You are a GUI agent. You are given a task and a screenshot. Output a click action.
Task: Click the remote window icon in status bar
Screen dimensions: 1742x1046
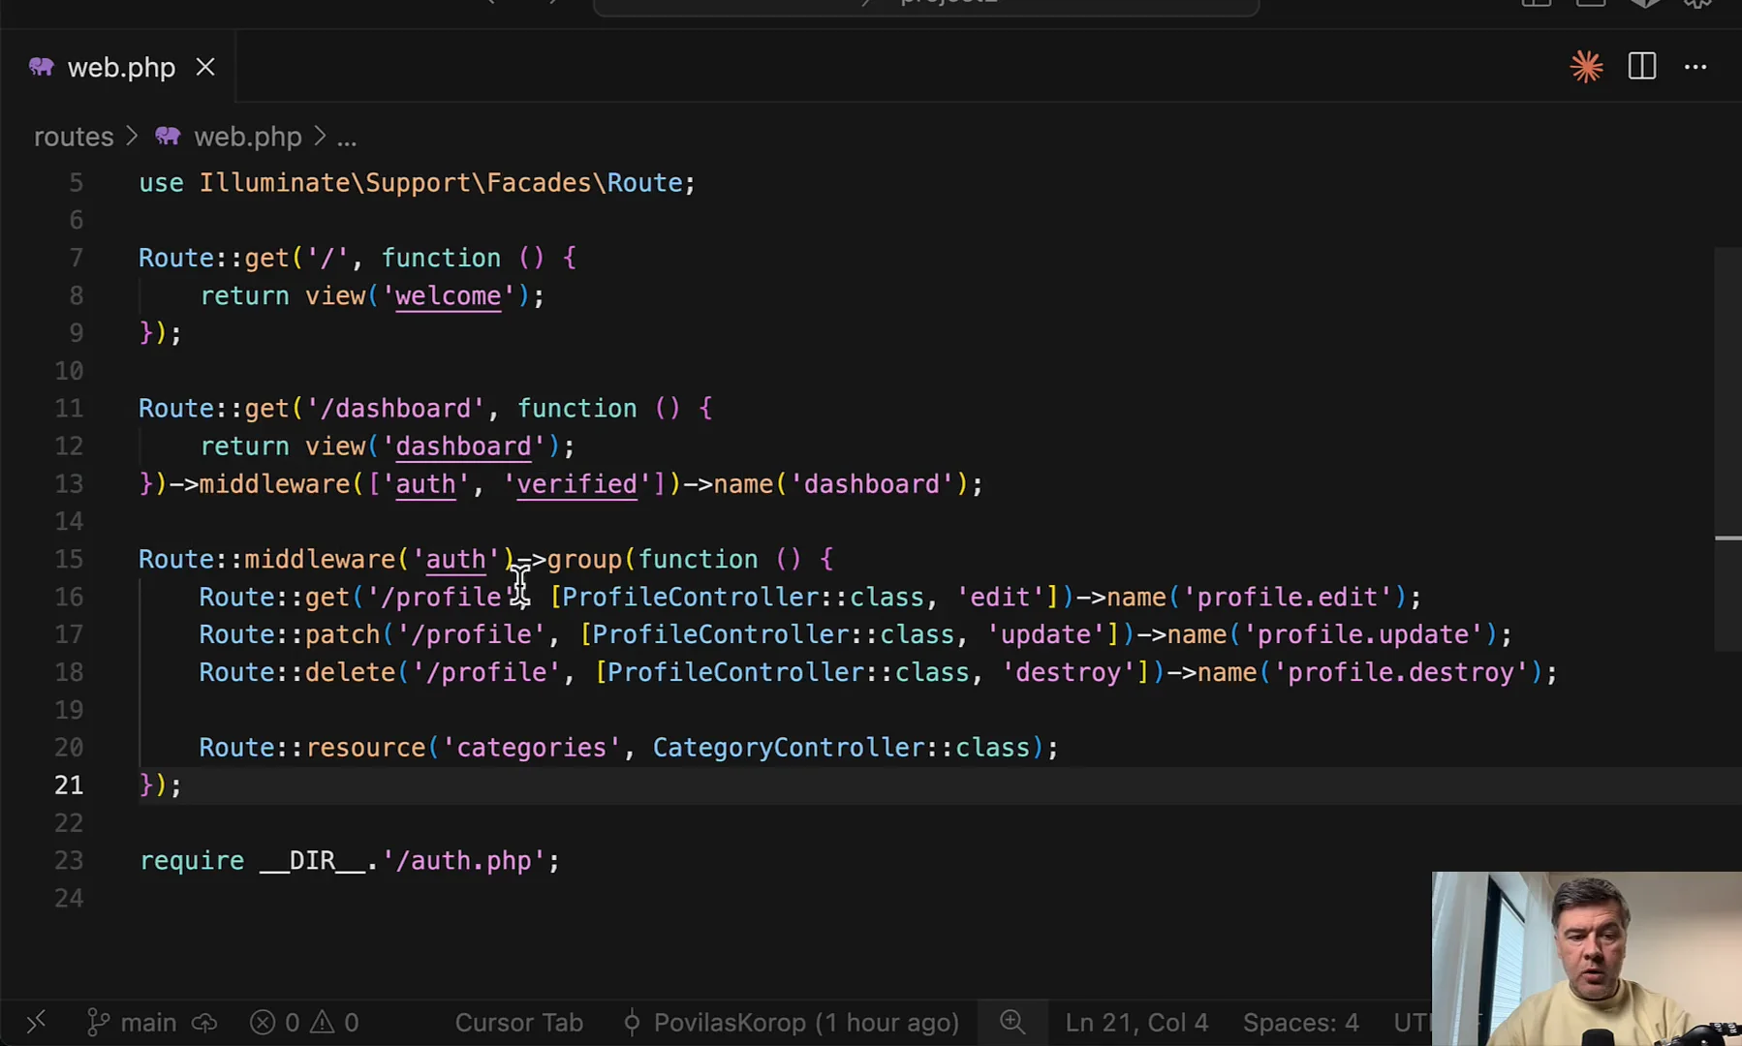click(x=36, y=1022)
